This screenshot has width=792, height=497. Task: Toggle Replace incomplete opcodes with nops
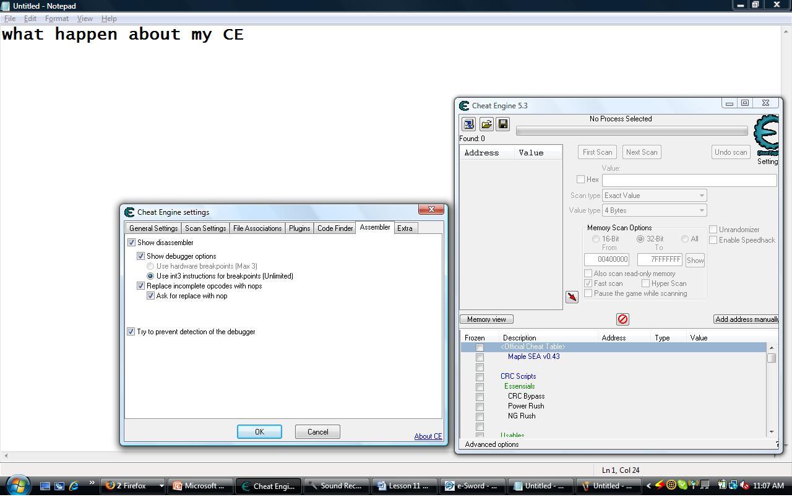tap(140, 286)
